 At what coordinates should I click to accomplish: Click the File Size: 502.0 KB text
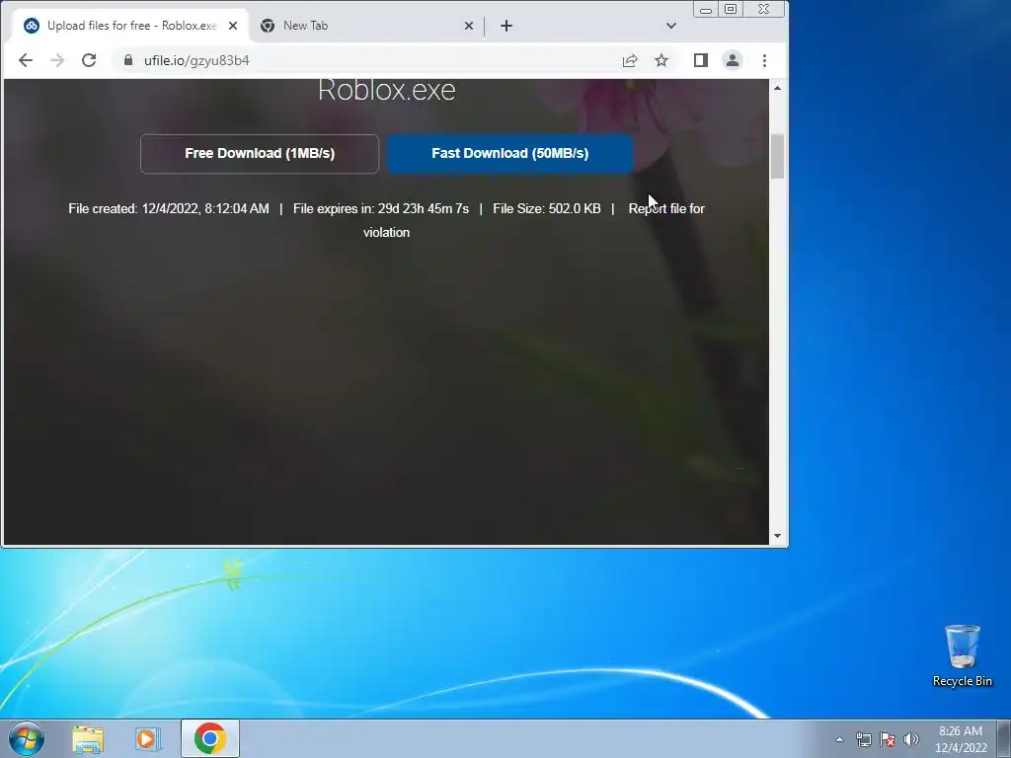click(547, 209)
